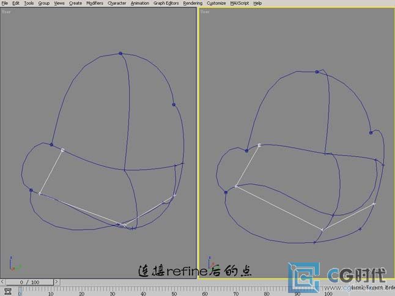
Task: Open the File menu
Action: click(4, 3)
